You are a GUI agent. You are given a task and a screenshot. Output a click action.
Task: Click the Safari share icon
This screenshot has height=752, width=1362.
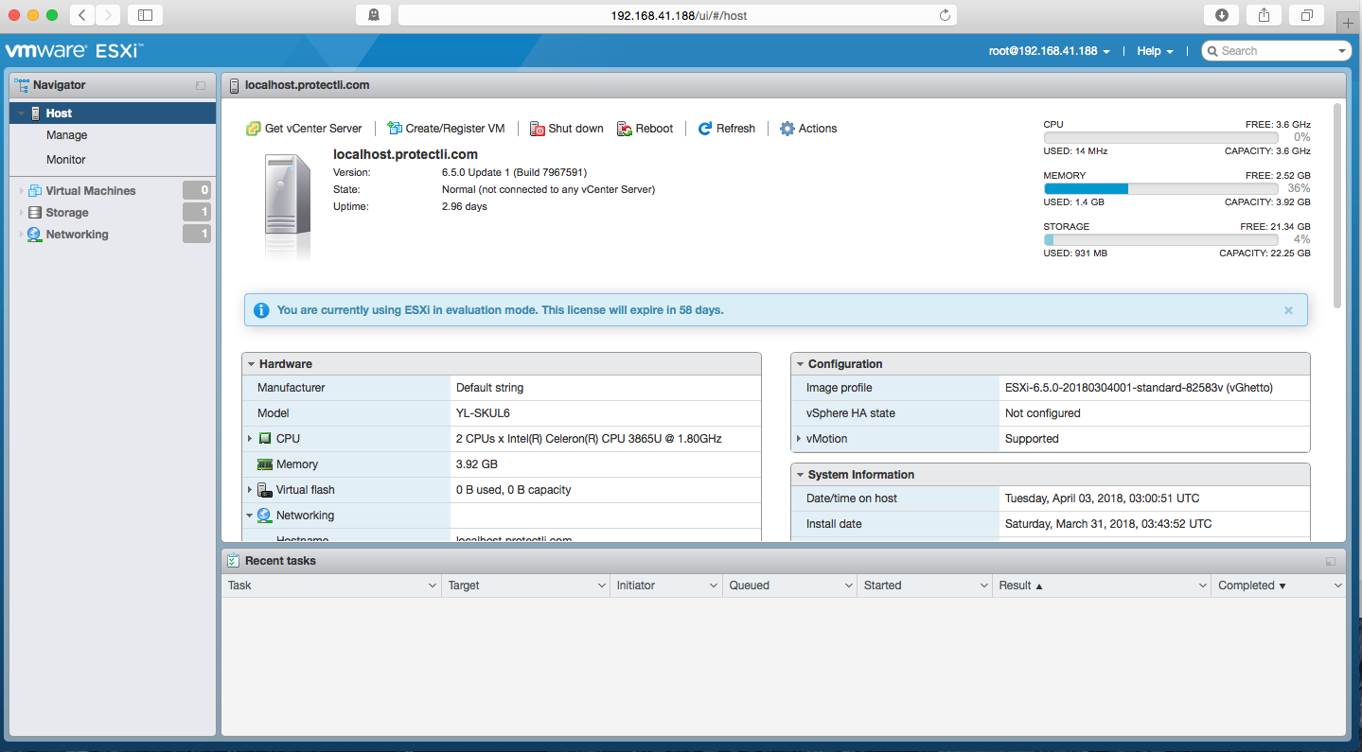tap(1265, 15)
